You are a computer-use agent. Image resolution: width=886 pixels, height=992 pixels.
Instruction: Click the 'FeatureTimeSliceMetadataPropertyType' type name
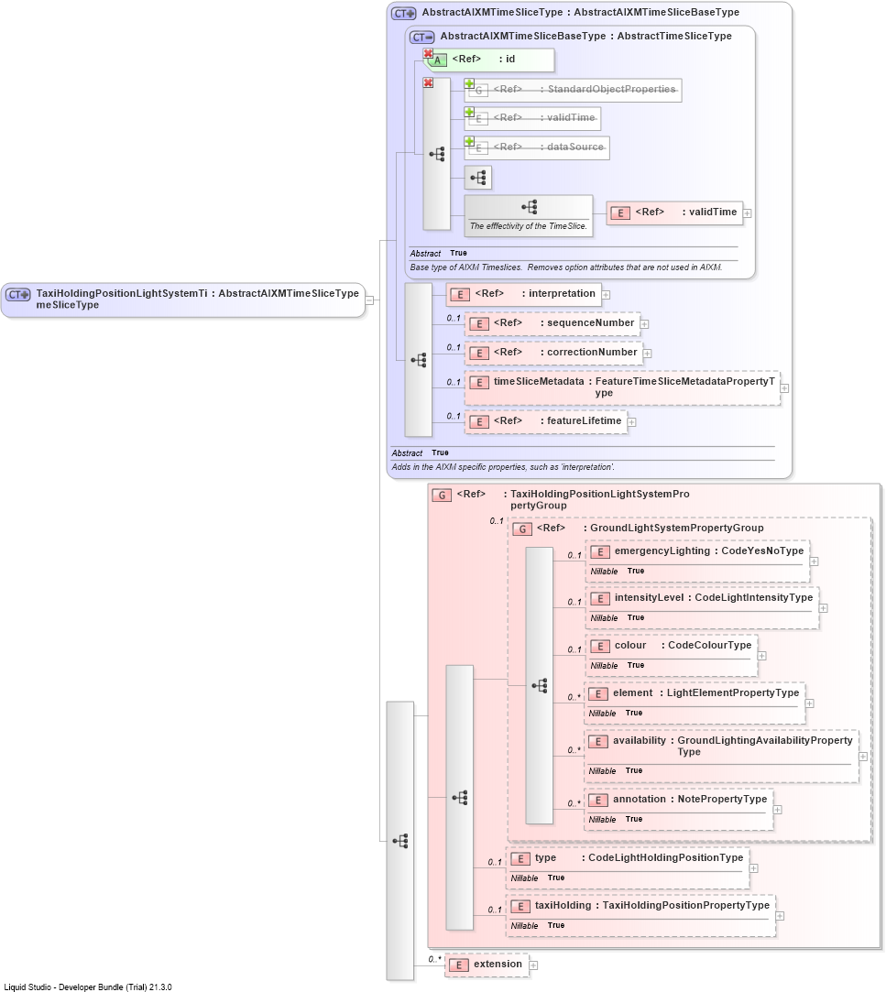(x=684, y=387)
